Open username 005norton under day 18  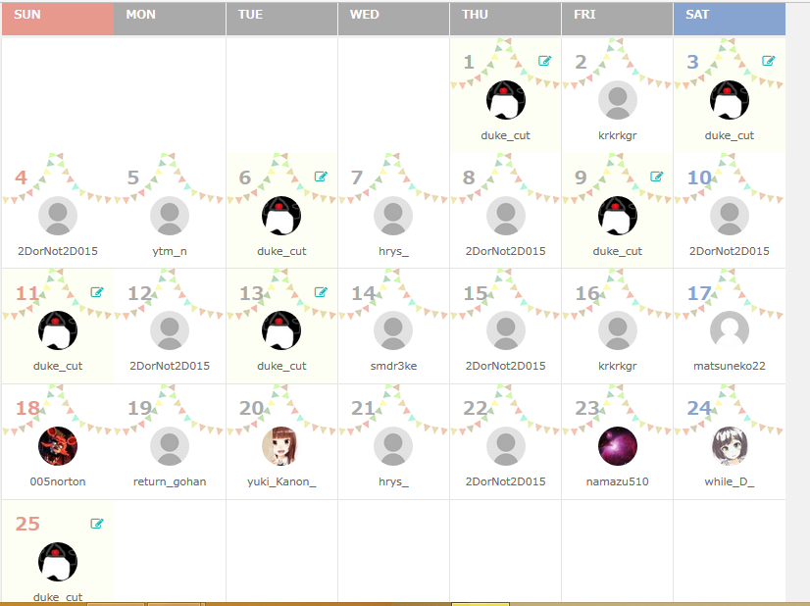58,481
